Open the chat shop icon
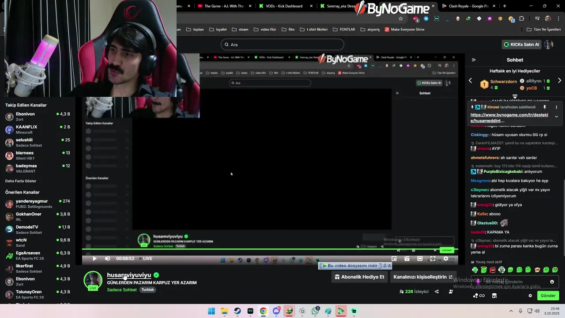This screenshot has height=318, width=565. coord(494,295)
